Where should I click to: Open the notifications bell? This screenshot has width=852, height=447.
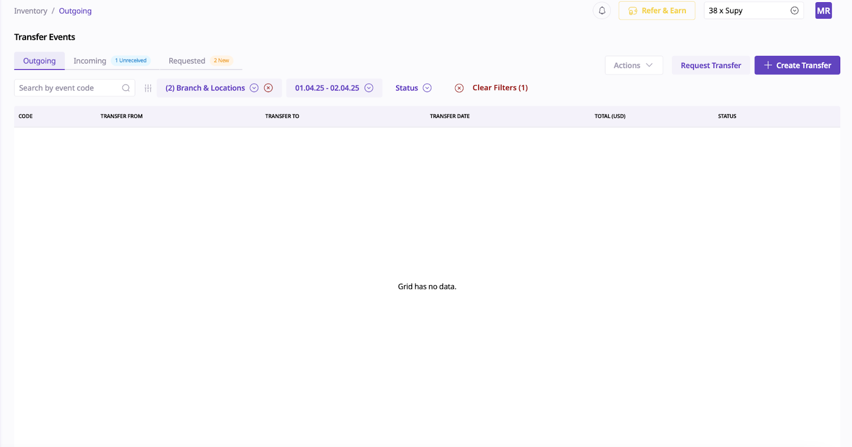(x=602, y=11)
